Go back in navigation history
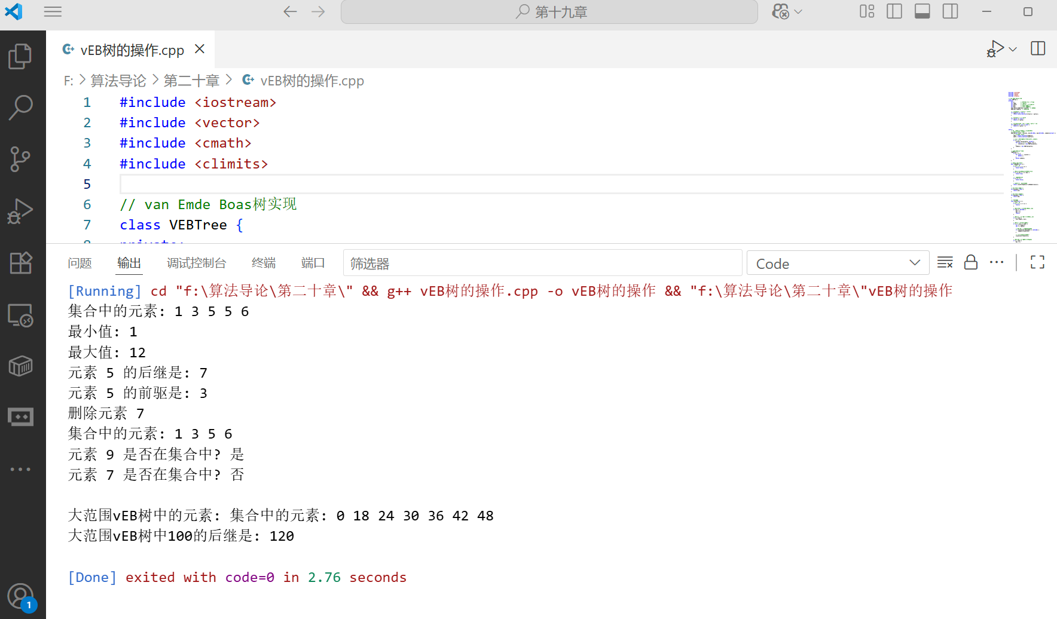Viewport: 1057px width, 619px height. tap(290, 11)
